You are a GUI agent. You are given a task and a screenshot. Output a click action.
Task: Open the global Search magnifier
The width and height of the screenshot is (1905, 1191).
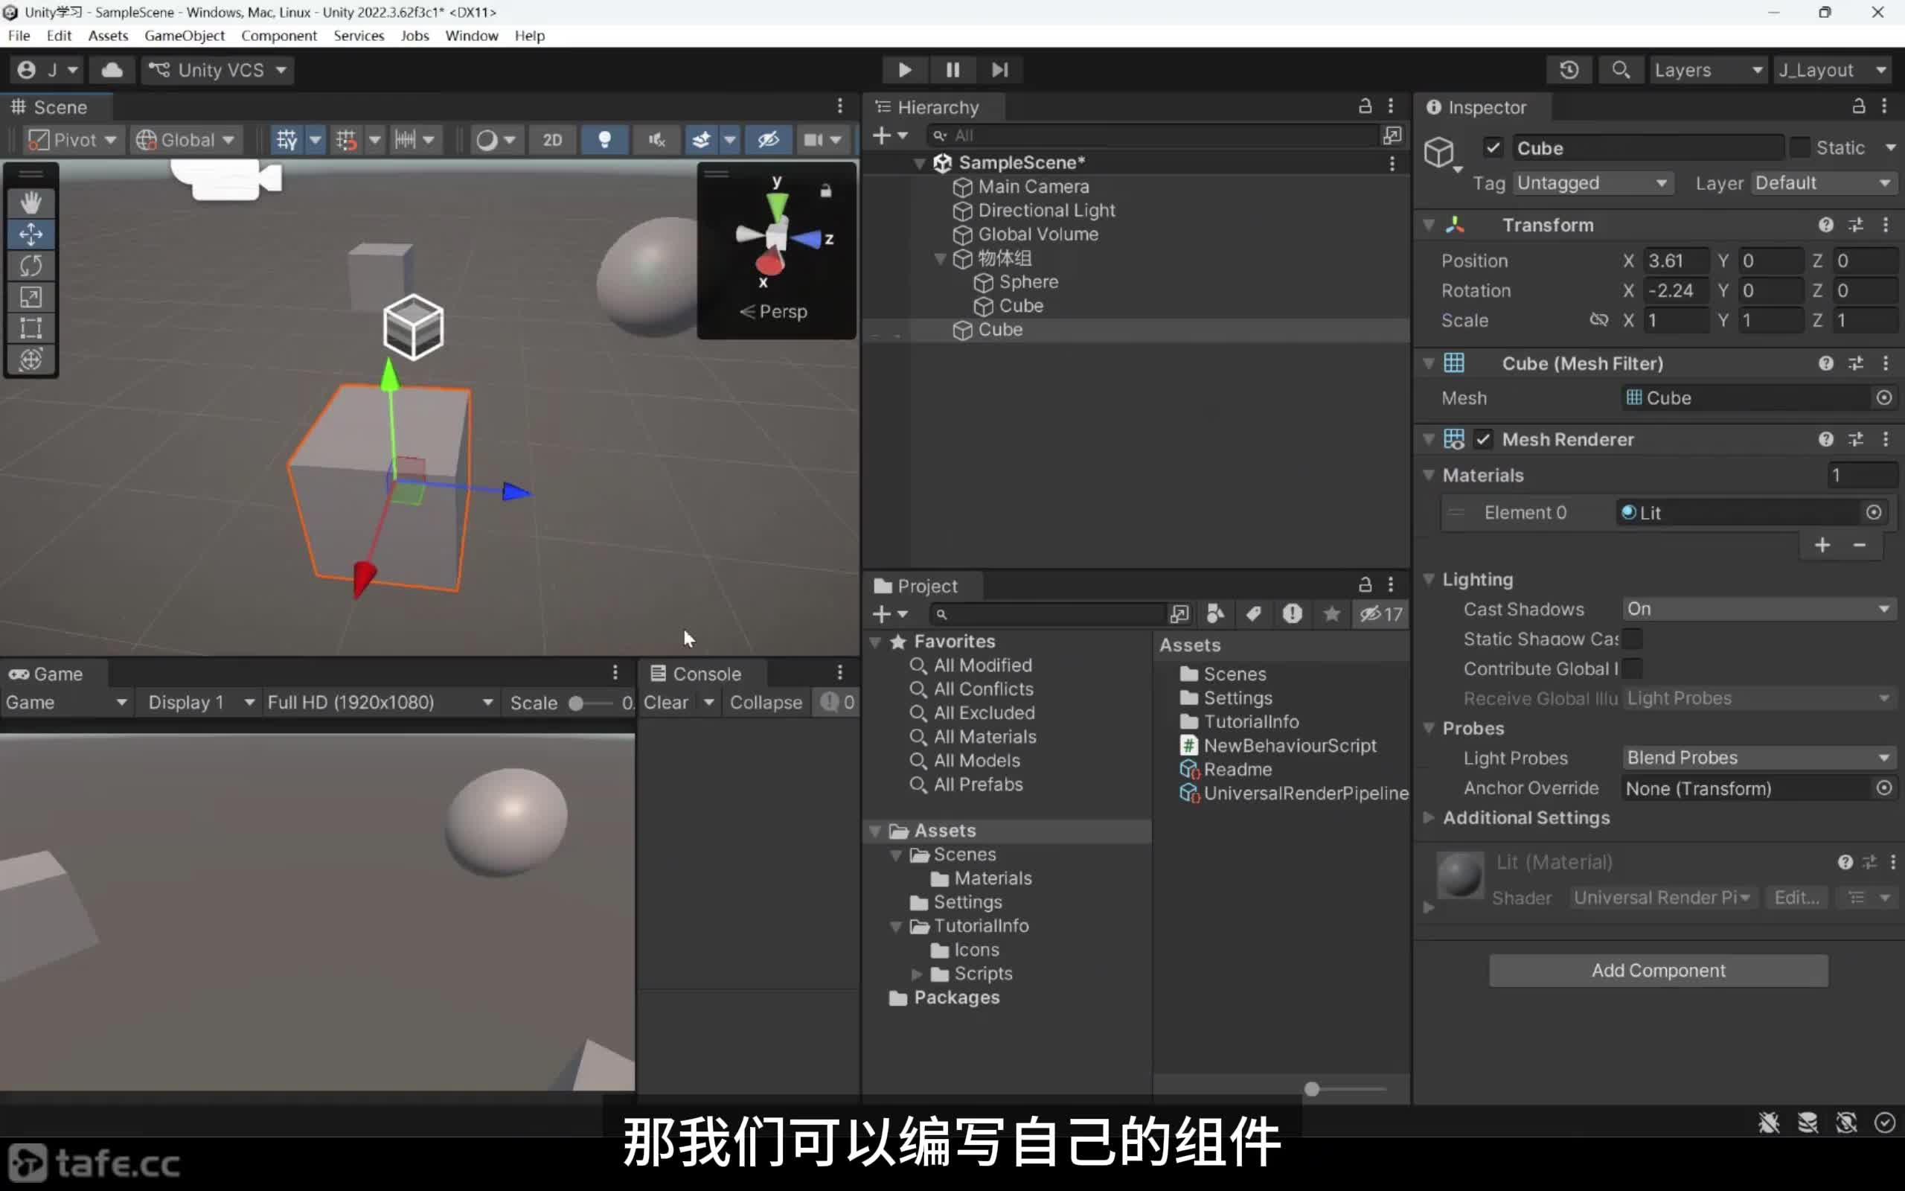(x=1620, y=70)
